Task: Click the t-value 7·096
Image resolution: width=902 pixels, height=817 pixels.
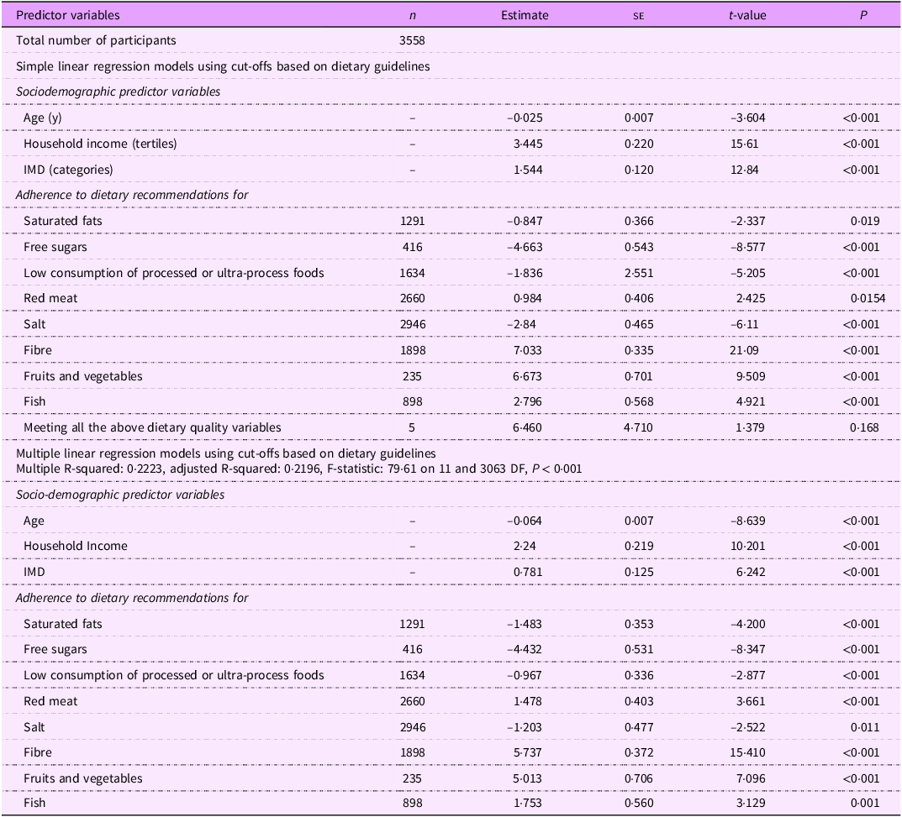Action: pos(752,778)
